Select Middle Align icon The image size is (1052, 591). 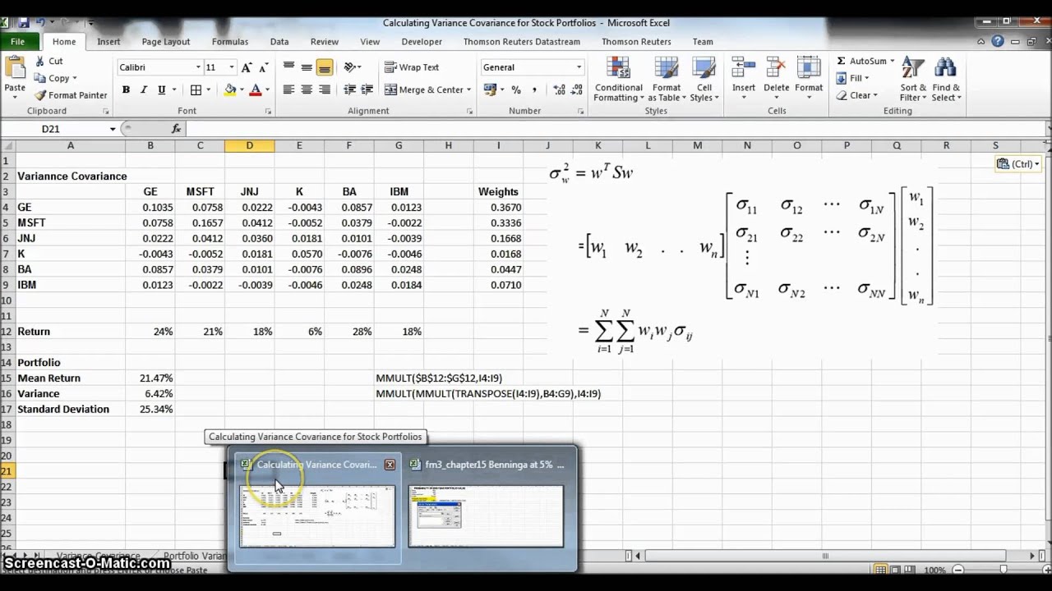coord(307,67)
